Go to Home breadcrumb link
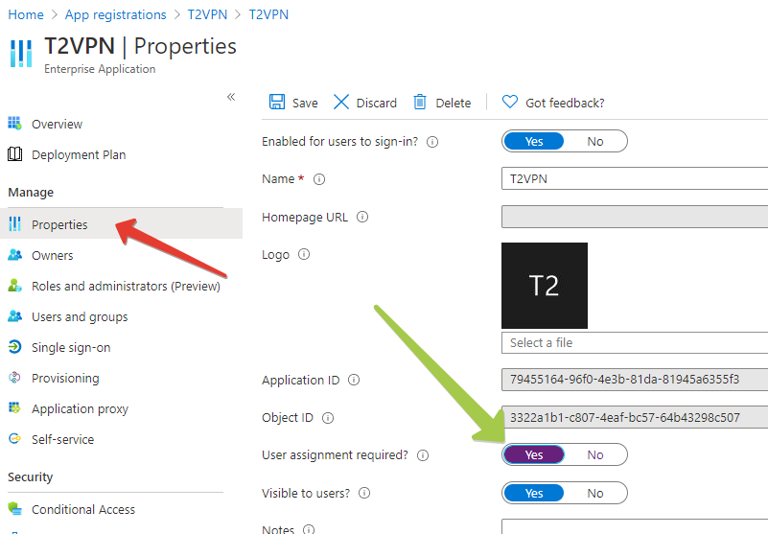 [26, 15]
